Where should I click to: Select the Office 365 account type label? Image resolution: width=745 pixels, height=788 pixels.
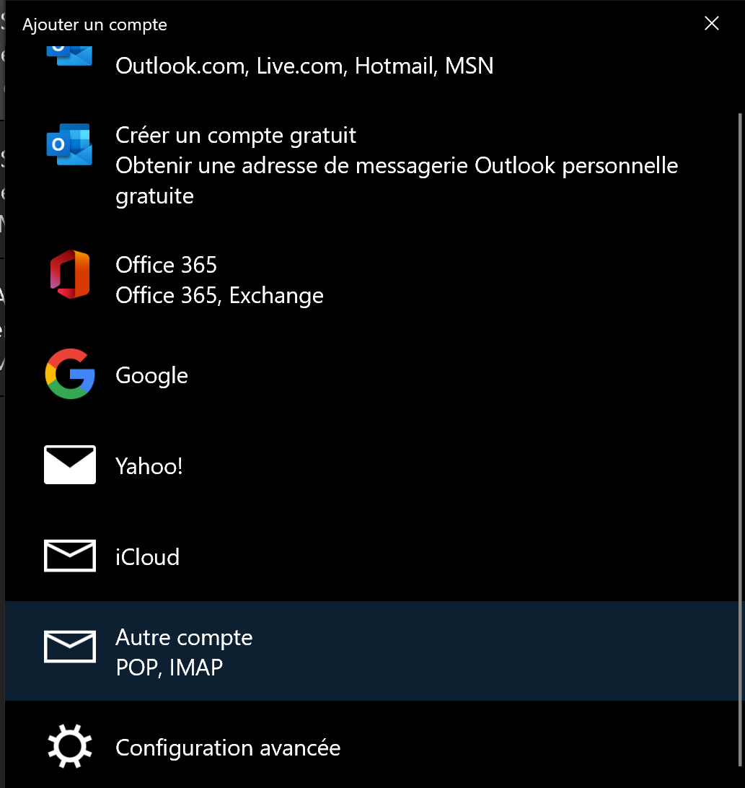pyautogui.click(x=166, y=265)
